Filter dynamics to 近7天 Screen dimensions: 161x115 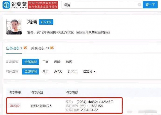pyautogui.click(x=58, y=71)
